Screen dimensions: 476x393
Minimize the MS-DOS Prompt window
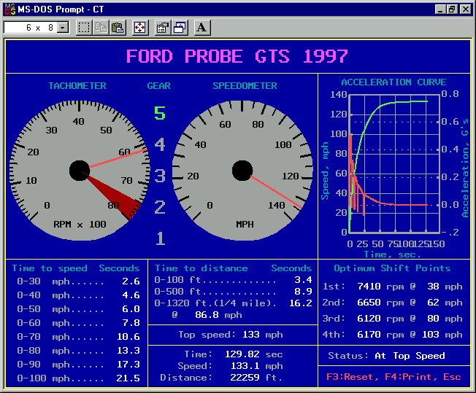tap(440, 9)
